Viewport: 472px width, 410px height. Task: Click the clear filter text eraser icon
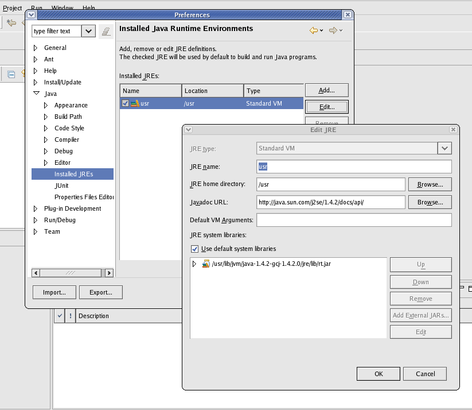(106, 32)
